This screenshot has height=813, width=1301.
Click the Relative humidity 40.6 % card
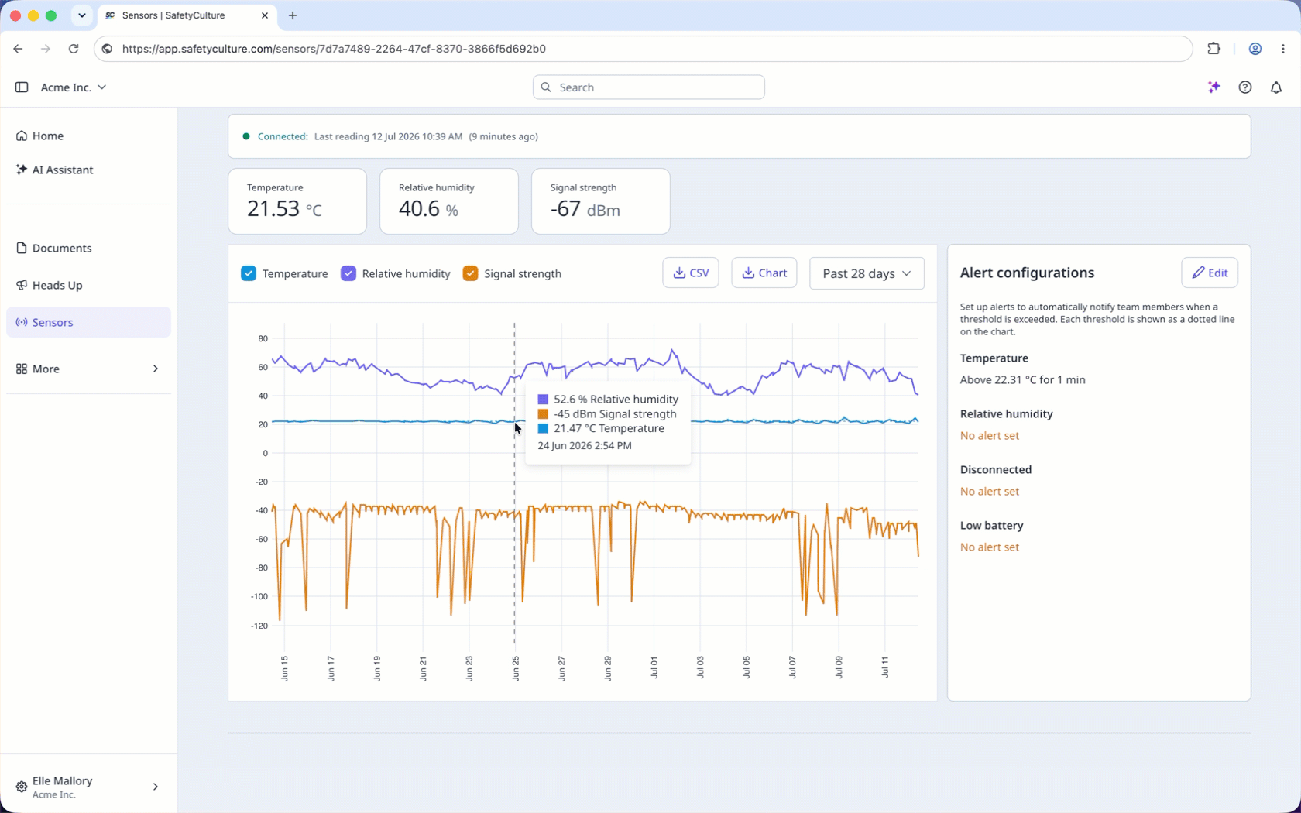point(449,201)
